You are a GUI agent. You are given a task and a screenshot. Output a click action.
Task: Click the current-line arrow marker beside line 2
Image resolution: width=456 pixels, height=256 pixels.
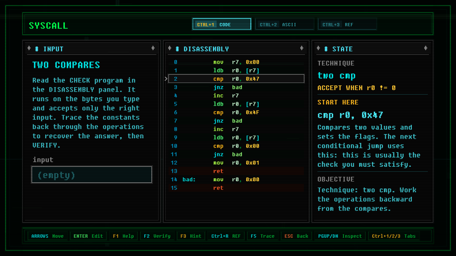coord(166,79)
